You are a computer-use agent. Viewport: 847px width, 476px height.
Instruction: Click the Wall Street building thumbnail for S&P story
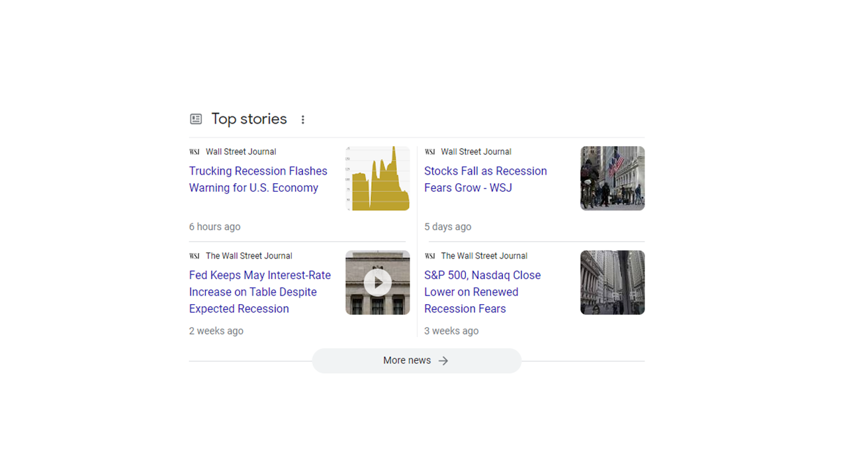click(613, 282)
